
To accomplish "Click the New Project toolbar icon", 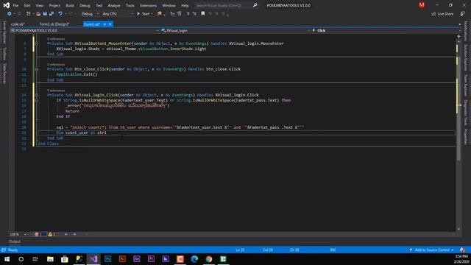I will [29, 14].
